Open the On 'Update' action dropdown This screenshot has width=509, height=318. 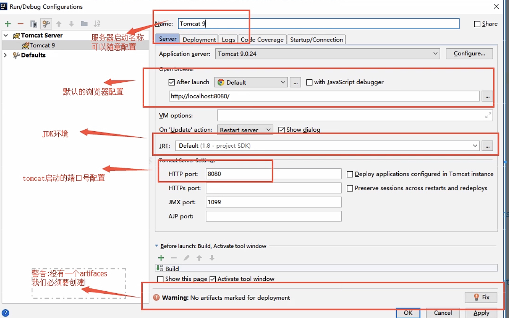pyautogui.click(x=245, y=130)
